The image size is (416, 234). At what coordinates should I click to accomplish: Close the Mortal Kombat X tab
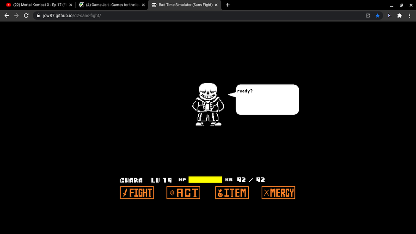(71, 5)
